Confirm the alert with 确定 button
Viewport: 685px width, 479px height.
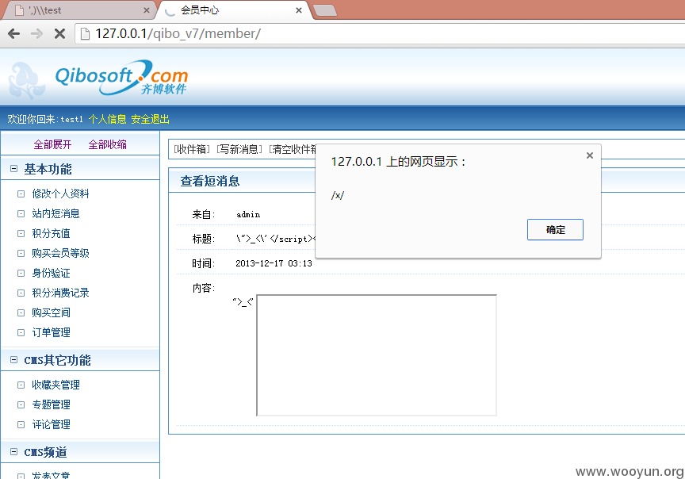555,229
